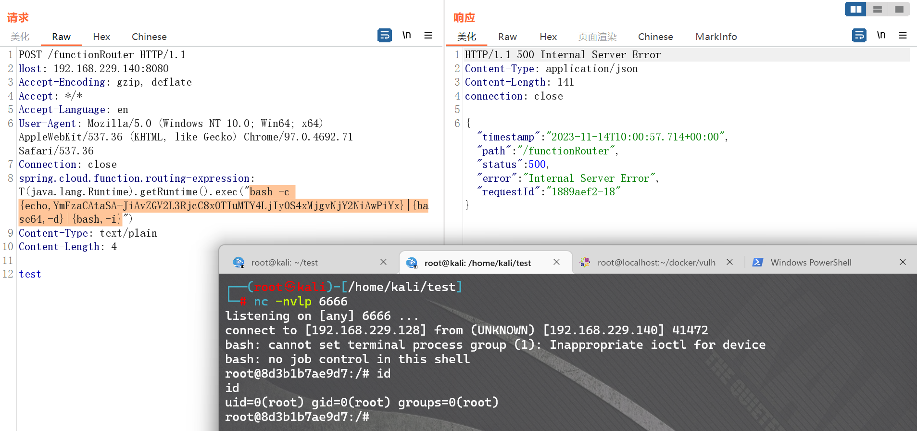Select the response Raw tab
This screenshot has width=917, height=431.
tap(507, 37)
